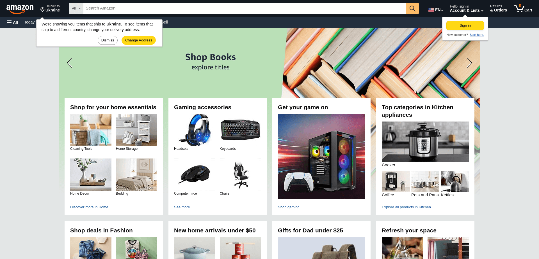Click the yellow Sign in button
Viewport: 539px width, 259px height.
465,25
